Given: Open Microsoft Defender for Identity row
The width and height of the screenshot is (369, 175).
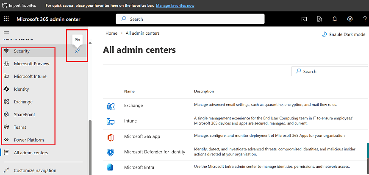Looking at the screenshot, I should coord(155,152).
